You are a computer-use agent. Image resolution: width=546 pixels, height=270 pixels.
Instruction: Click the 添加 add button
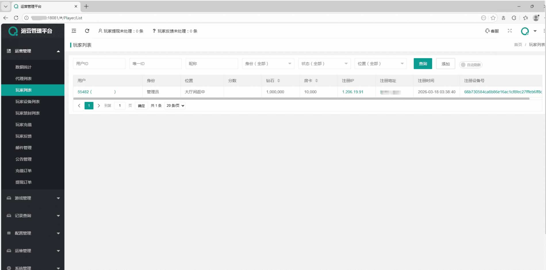tap(445, 64)
